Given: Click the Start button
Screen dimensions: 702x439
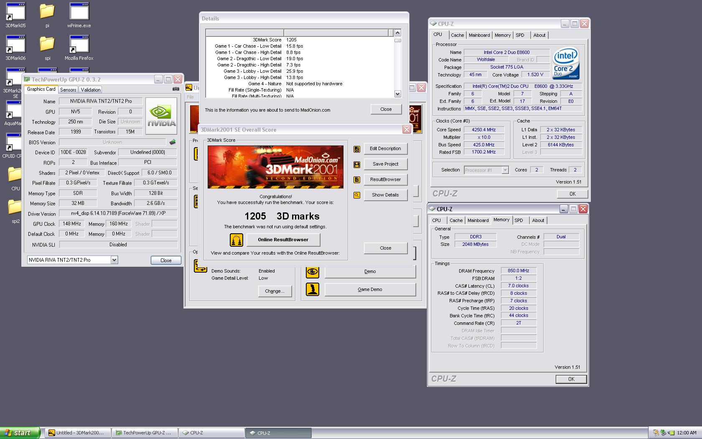Looking at the screenshot, I should click(20, 433).
